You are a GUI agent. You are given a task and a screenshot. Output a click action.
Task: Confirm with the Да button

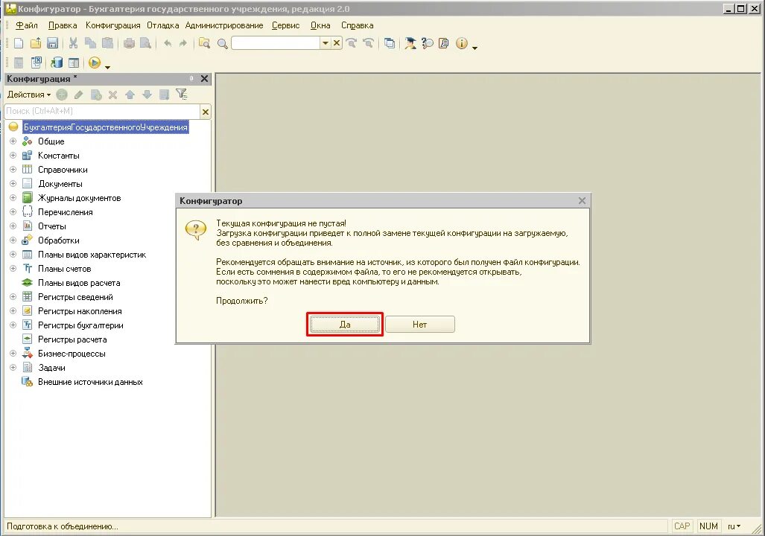coord(345,325)
